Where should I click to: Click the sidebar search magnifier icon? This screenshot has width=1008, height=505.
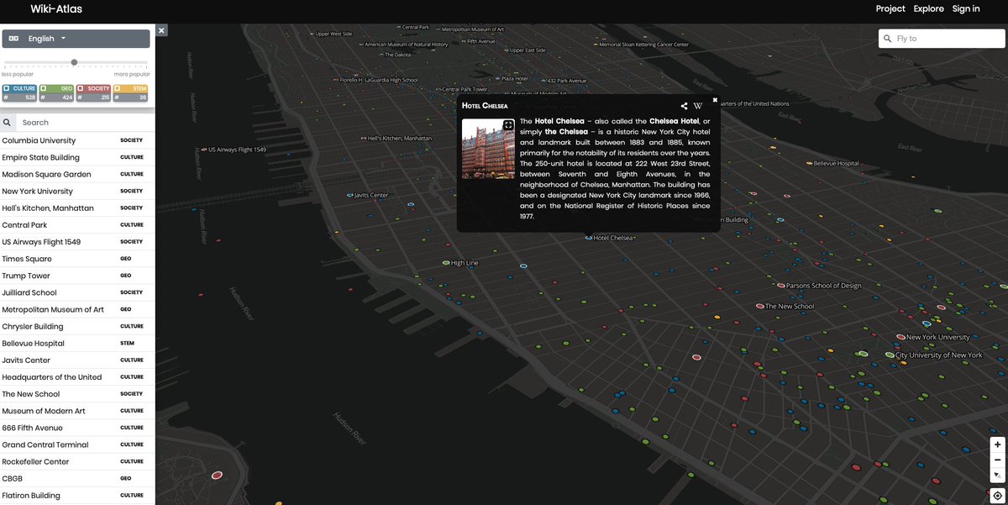point(8,123)
